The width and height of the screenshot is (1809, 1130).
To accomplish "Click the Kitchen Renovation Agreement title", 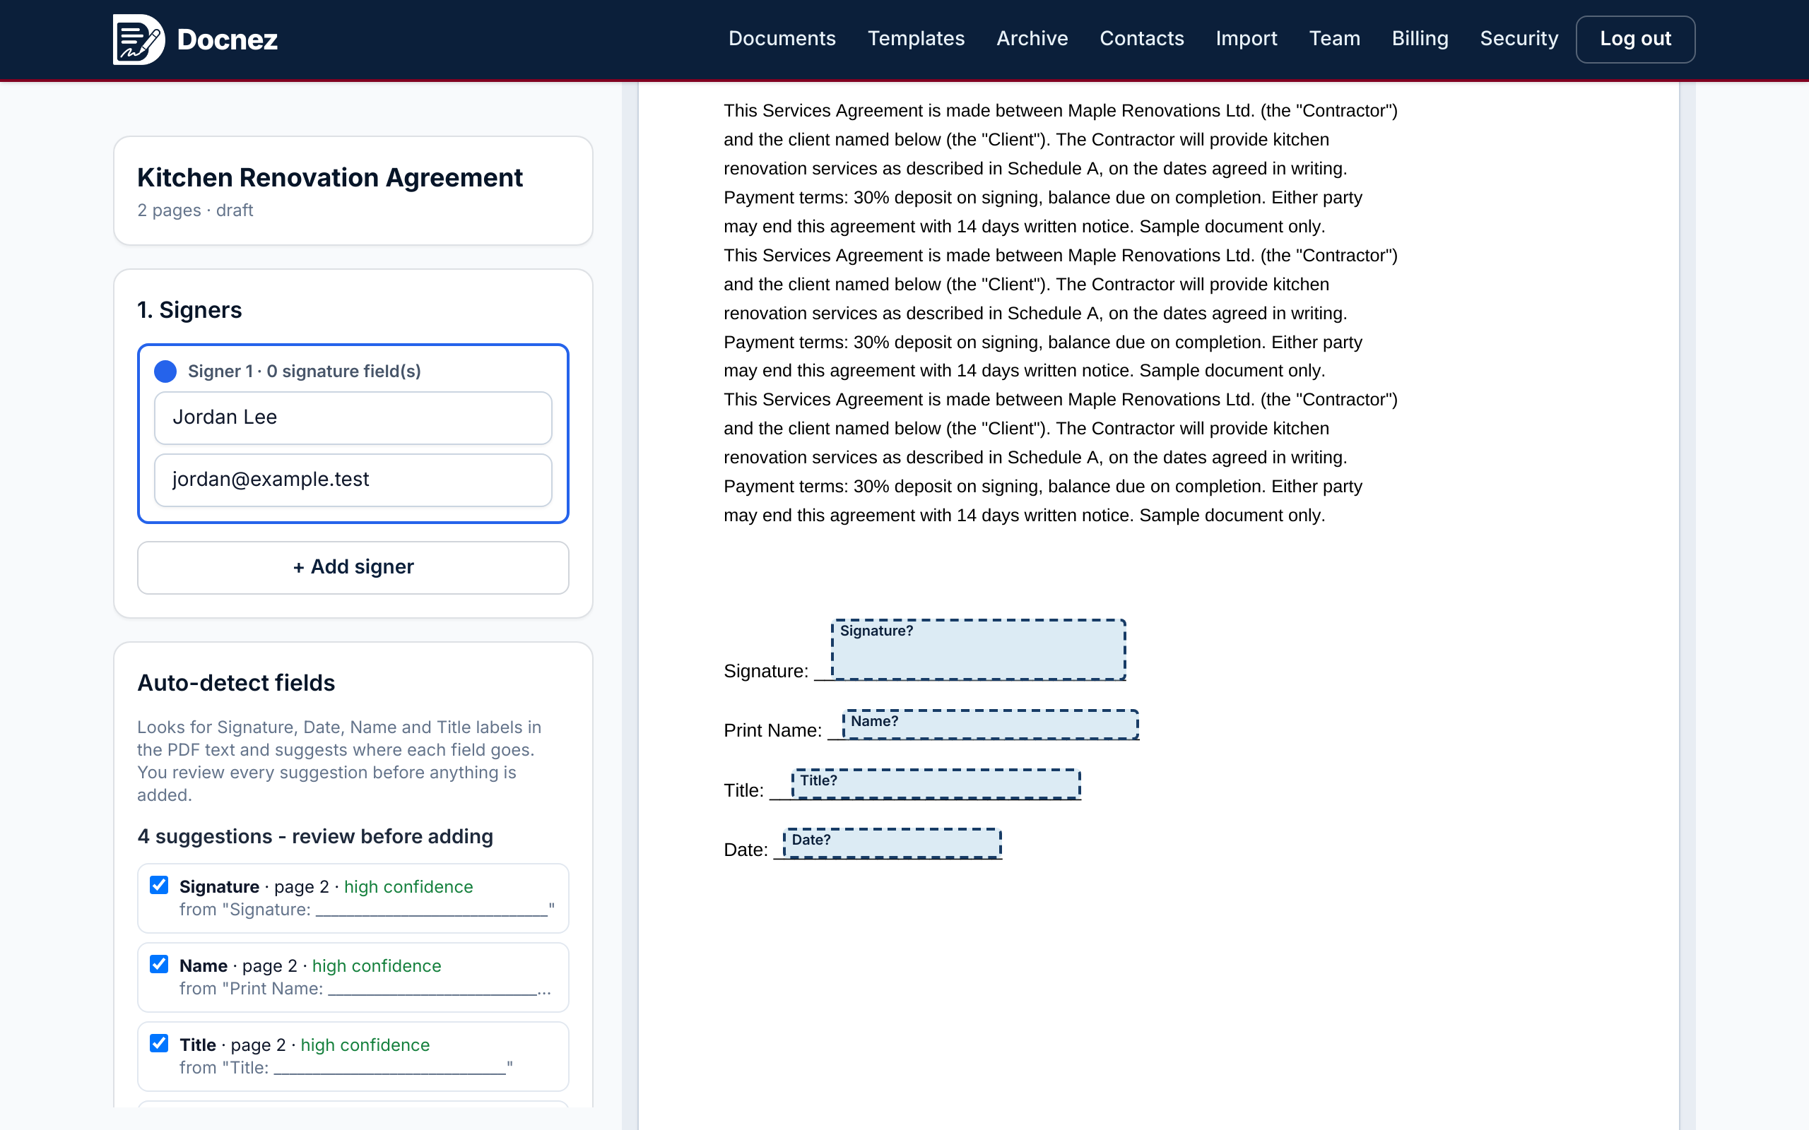I will coord(330,178).
